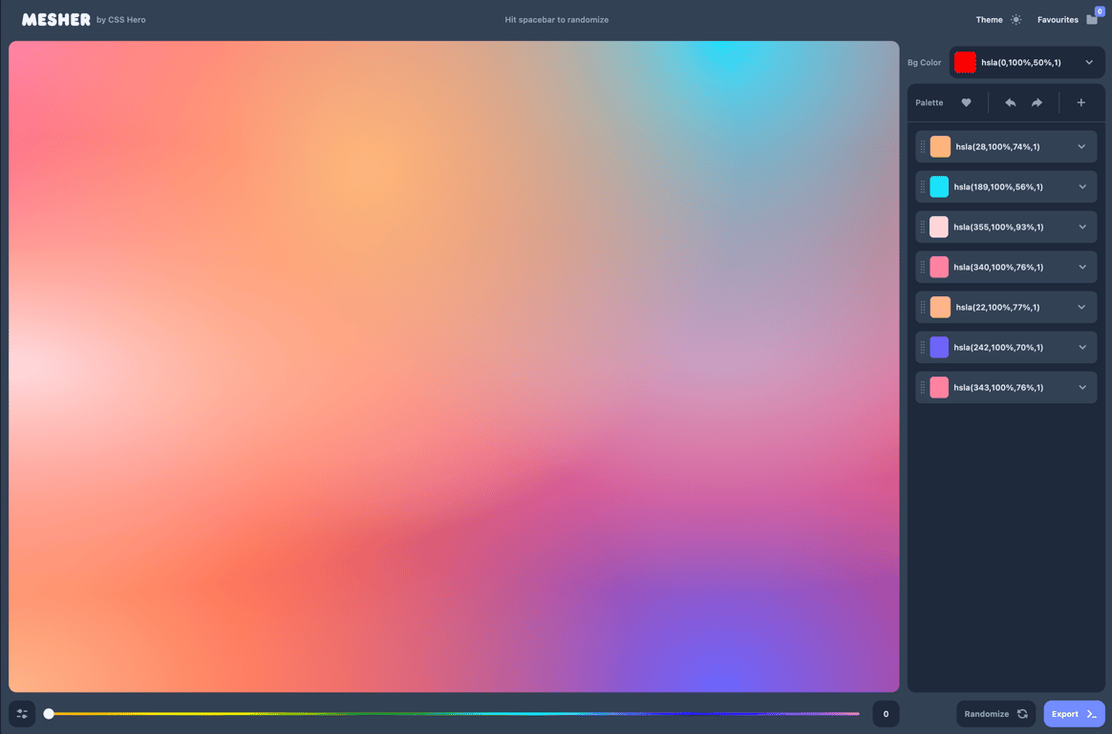Click the undo arrow in Palette toolbar
This screenshot has height=734, width=1112.
point(1010,103)
